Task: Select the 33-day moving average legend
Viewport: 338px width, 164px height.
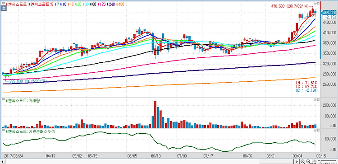Action: click(86, 4)
